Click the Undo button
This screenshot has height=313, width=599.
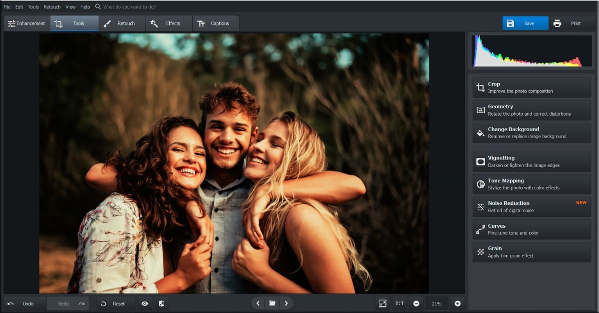[24, 304]
